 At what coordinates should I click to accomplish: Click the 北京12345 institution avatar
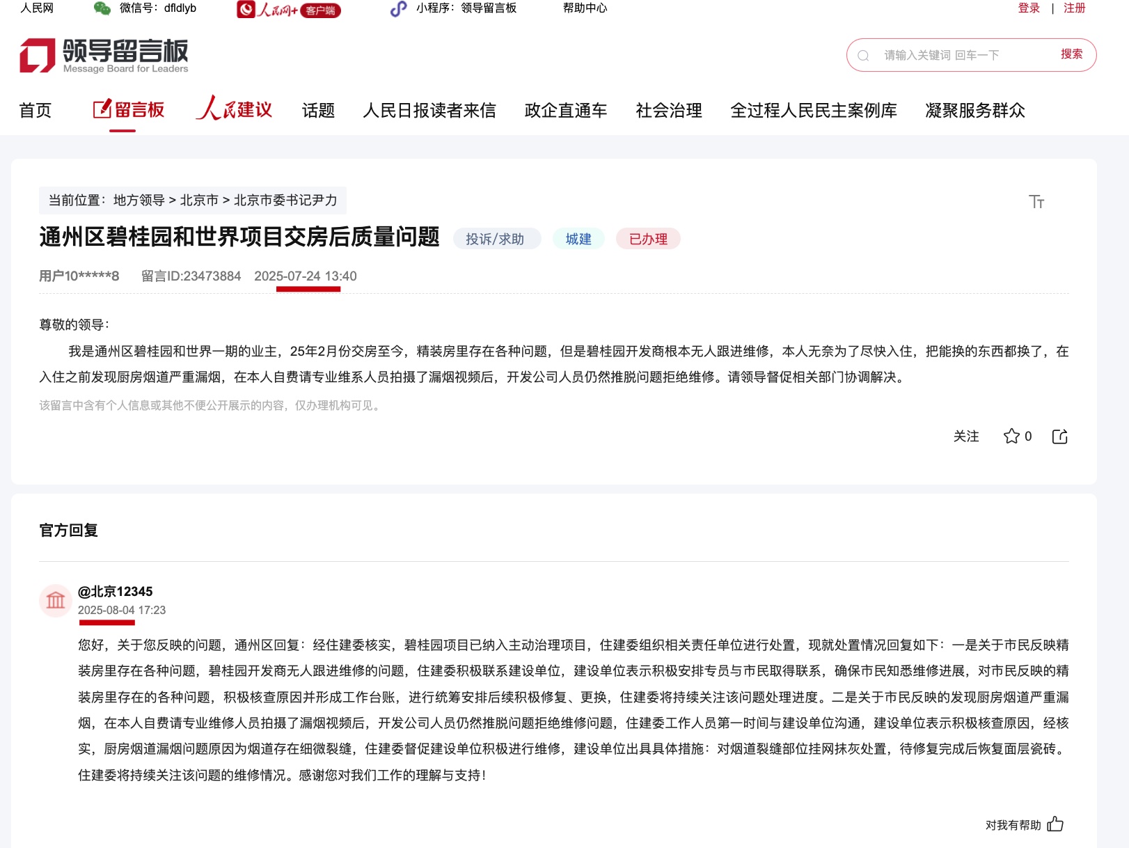point(56,600)
